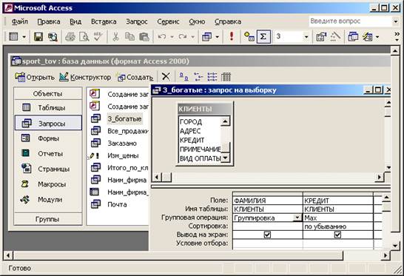Click the Save toolbar icon
Screen dimensions: 404x276
tap(38, 37)
